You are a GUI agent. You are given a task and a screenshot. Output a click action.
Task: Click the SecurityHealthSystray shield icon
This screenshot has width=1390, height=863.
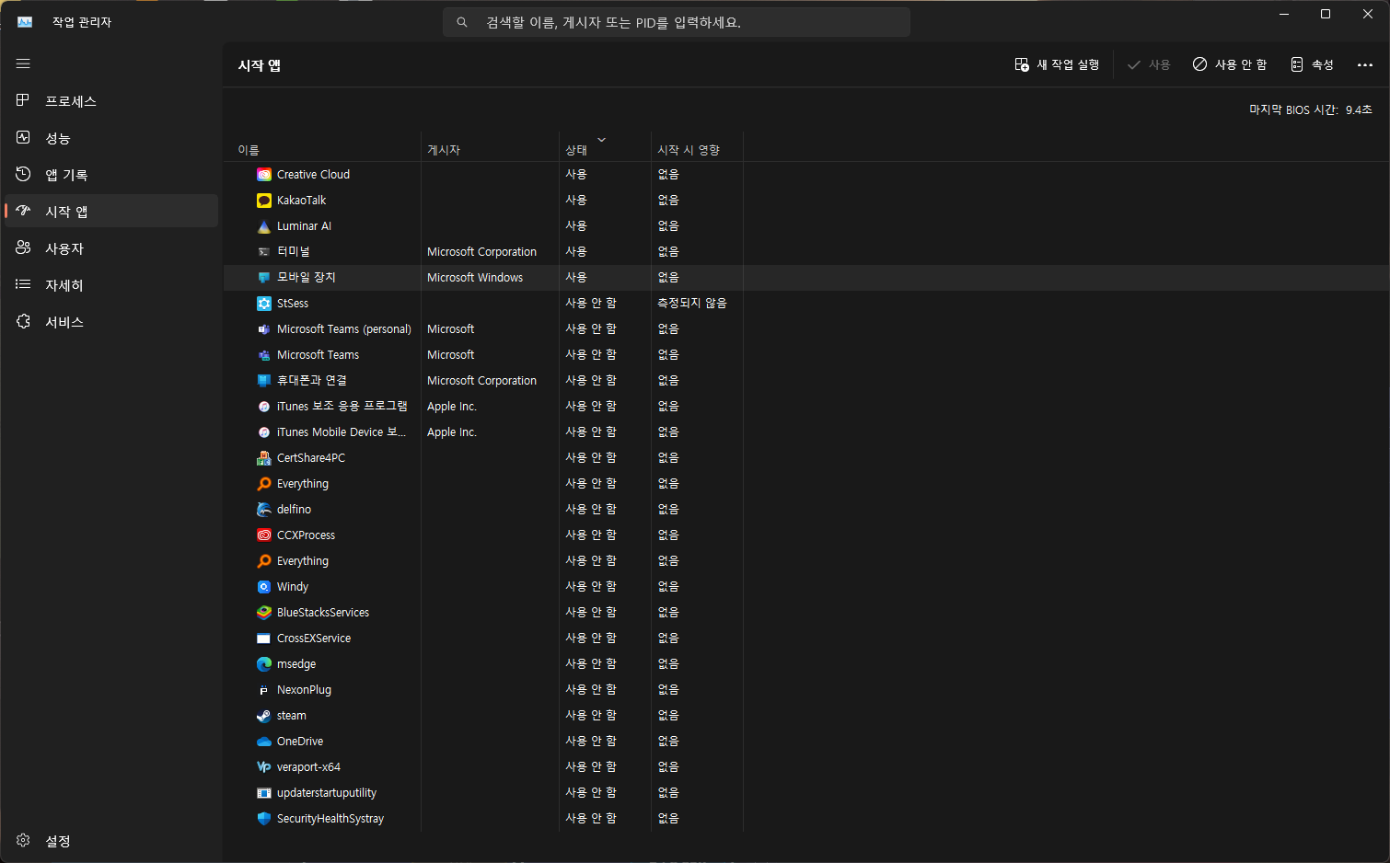coord(264,819)
